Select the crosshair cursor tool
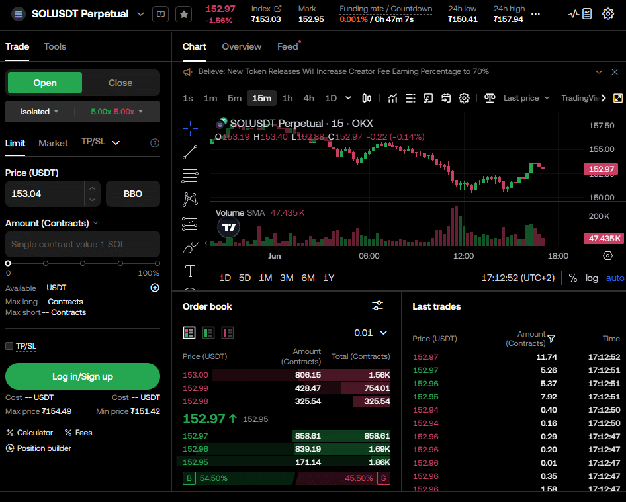The height and width of the screenshot is (502, 626). pyautogui.click(x=190, y=128)
